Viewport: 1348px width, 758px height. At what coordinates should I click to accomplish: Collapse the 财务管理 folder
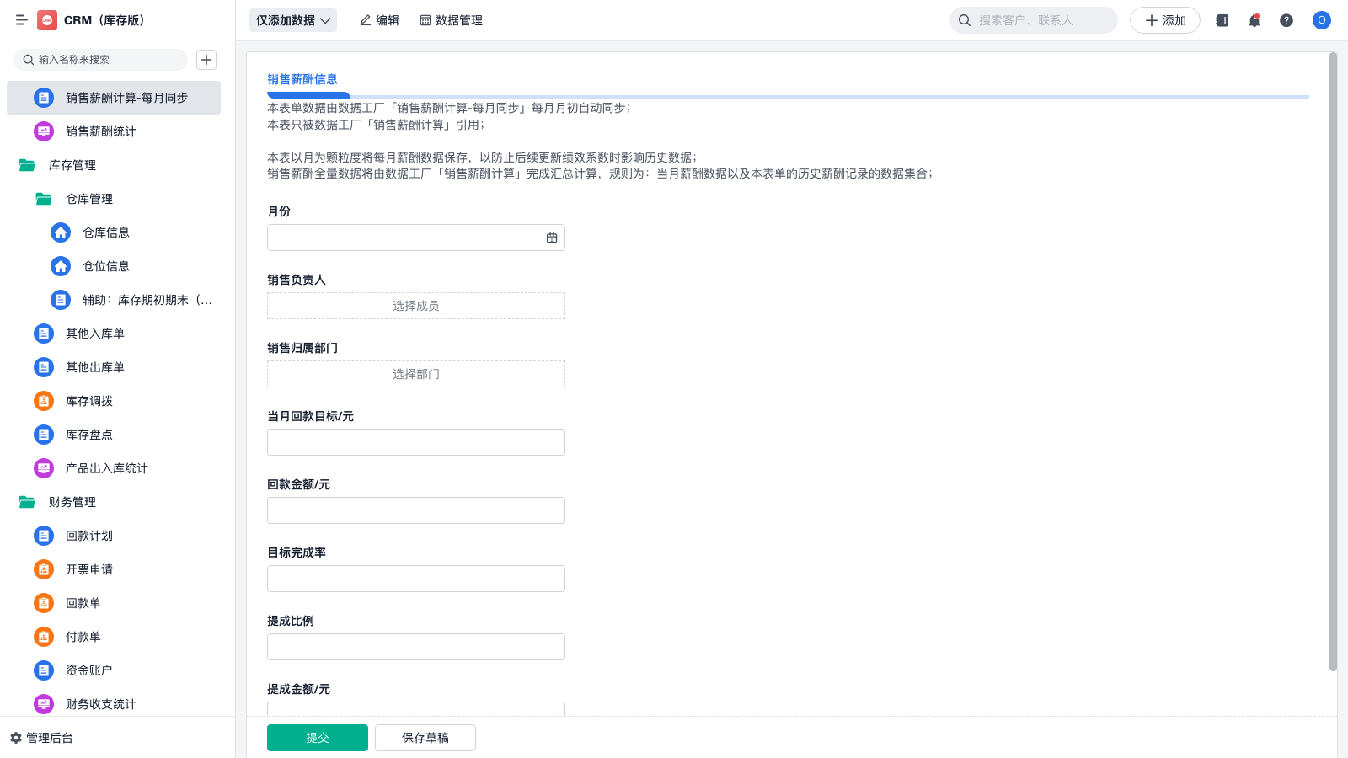click(27, 502)
